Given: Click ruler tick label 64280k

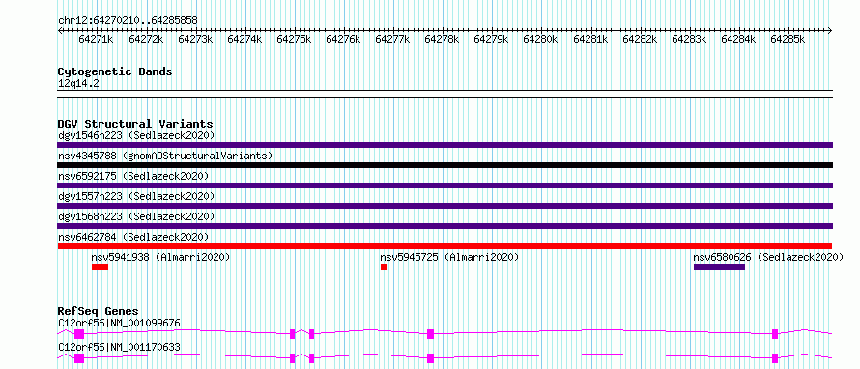Looking at the screenshot, I should [x=540, y=39].
